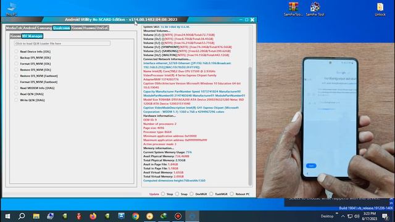The image size is (395, 222).
Task: Click 'Memory information...' log line
Action: point(159,148)
